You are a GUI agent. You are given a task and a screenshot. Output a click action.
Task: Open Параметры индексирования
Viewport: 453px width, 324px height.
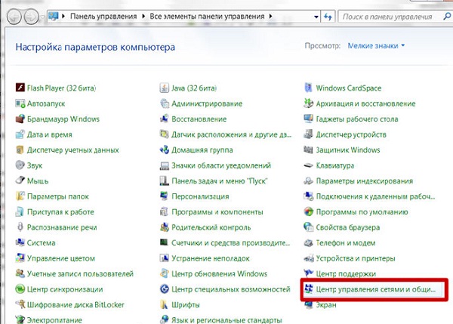click(x=365, y=181)
